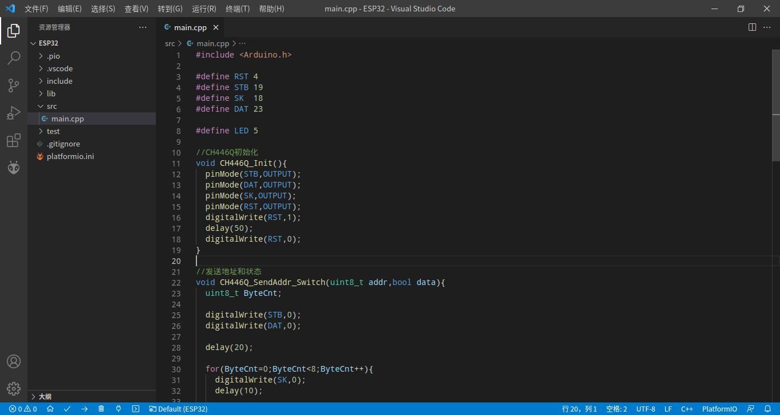The width and height of the screenshot is (780, 415).
Task: Click on 'delay(50);' code line
Action: pos(229,229)
